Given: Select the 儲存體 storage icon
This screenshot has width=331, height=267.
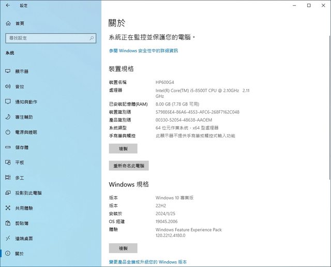Looking at the screenshot, I should [8, 147].
